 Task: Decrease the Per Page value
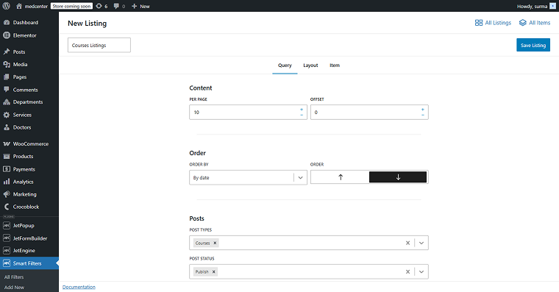pos(302,115)
